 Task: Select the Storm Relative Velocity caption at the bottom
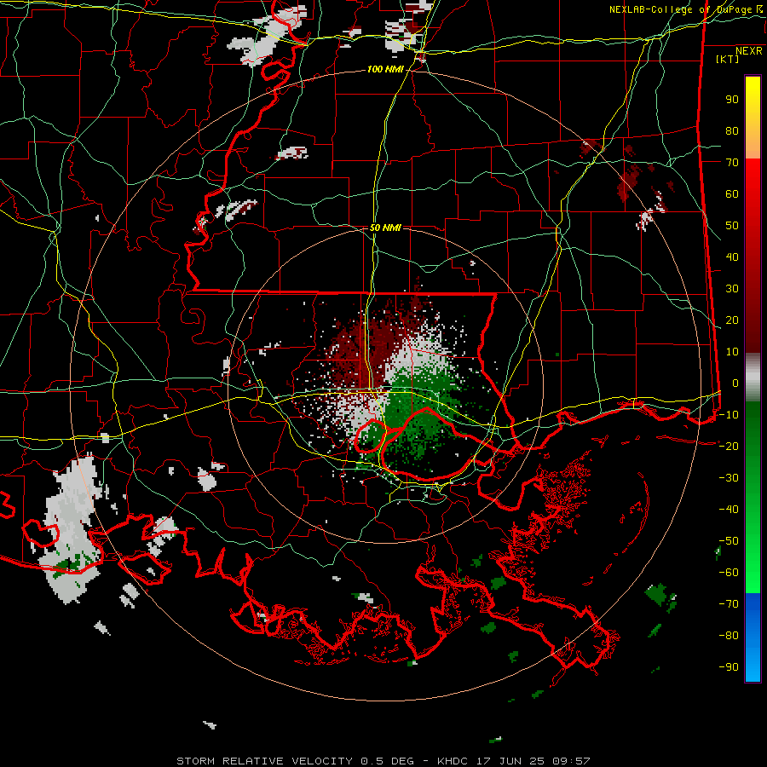[x=383, y=761]
